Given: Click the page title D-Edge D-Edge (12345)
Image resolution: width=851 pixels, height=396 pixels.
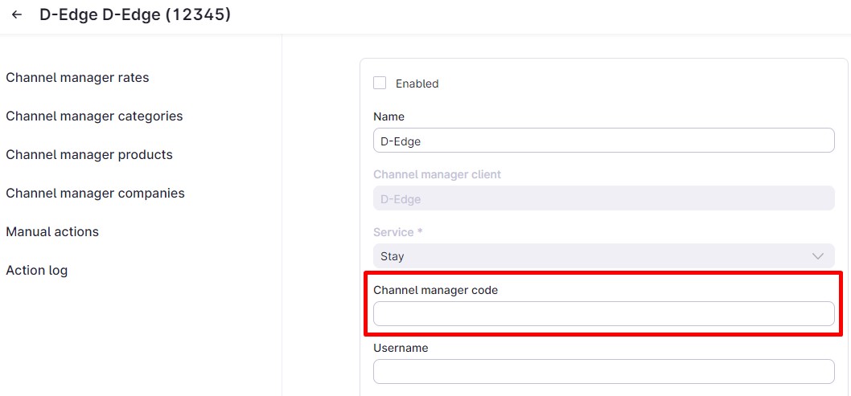Looking at the screenshot, I should coord(135,14).
